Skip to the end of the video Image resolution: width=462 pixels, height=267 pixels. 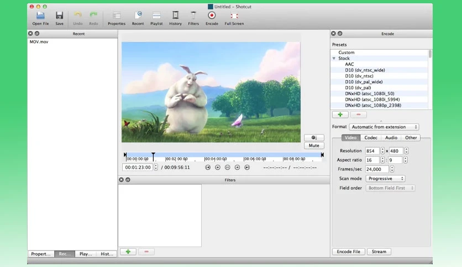[x=247, y=167]
